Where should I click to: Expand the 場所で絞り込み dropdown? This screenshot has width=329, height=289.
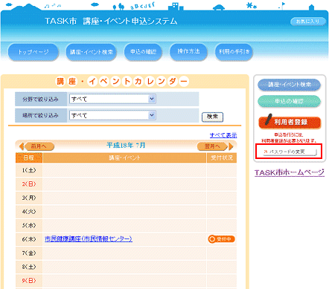pos(112,115)
